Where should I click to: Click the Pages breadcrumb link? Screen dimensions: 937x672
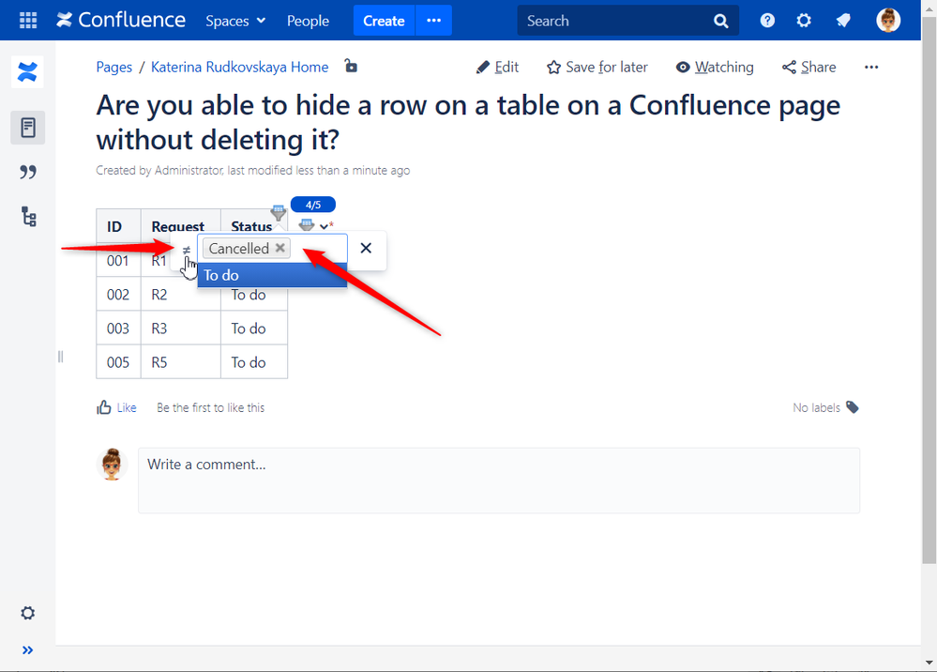click(114, 67)
